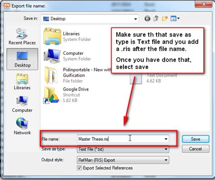The height and width of the screenshot is (180, 215).
Task: Expand the File name dropdown arrow
Action: click(x=166, y=139)
